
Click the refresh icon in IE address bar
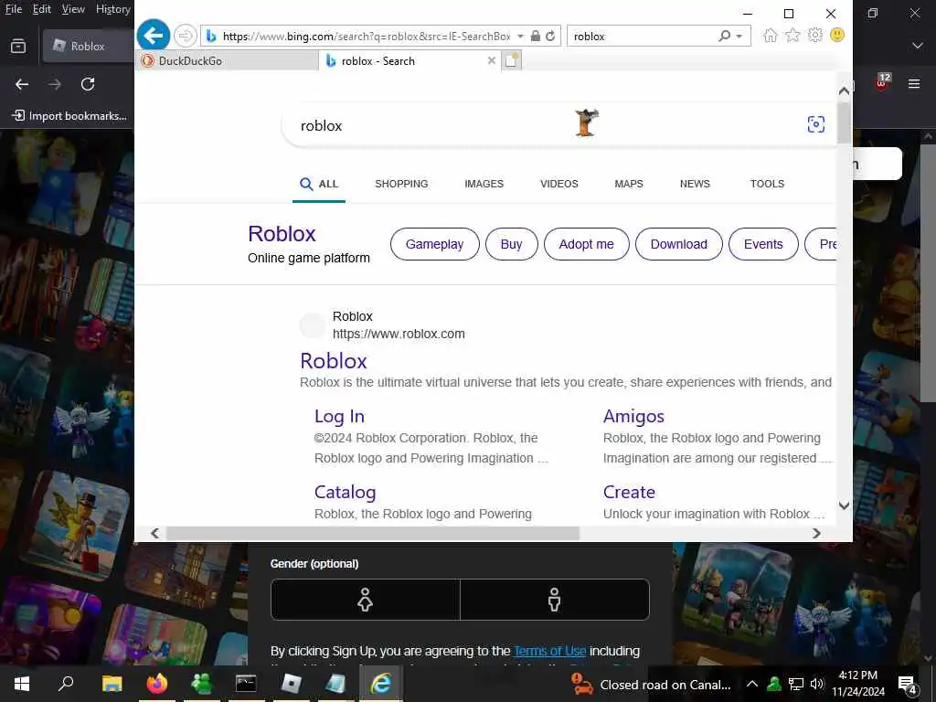[550, 36]
